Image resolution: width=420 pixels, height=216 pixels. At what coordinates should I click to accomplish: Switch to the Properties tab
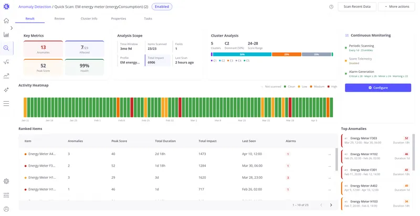119,19
